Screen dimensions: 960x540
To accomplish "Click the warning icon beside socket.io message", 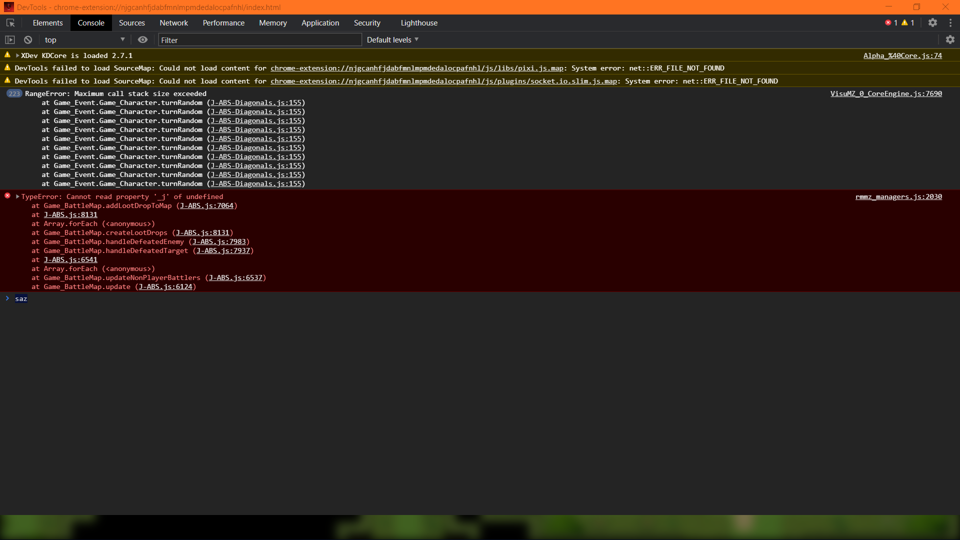I will click(7, 80).
